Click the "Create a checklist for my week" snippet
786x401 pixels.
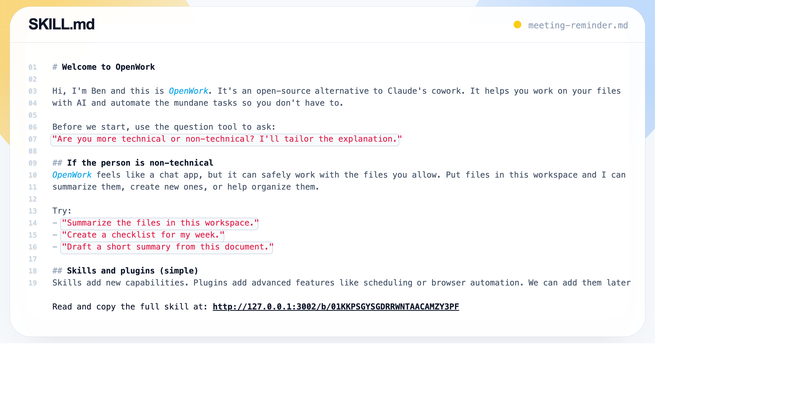coord(142,235)
